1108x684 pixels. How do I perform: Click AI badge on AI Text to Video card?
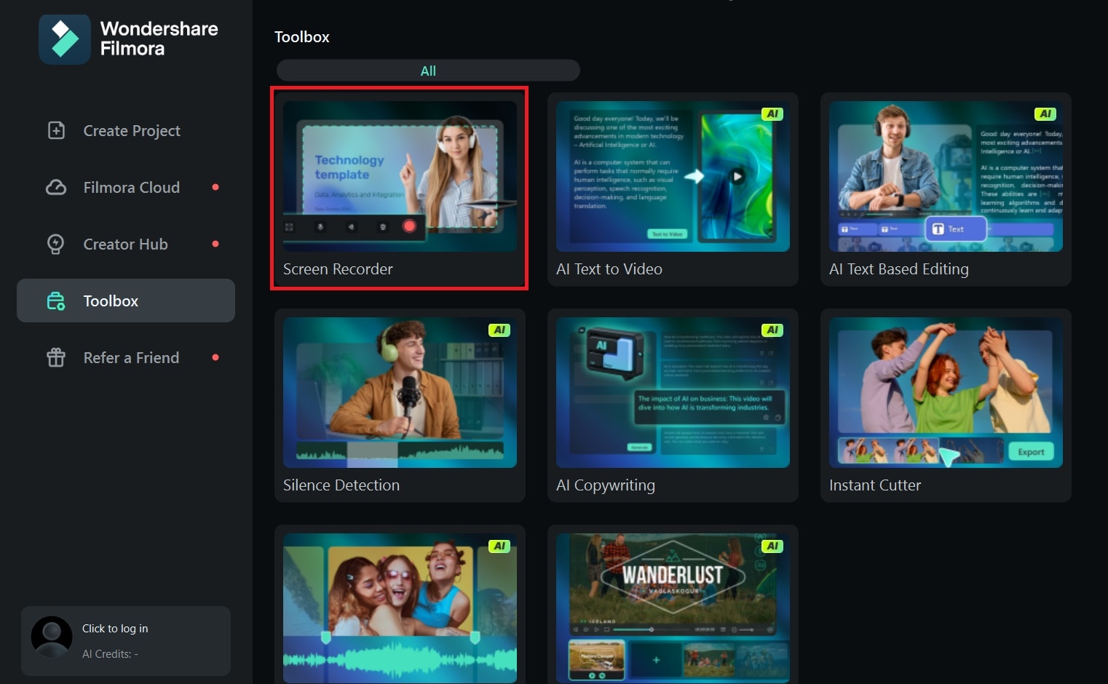(772, 114)
